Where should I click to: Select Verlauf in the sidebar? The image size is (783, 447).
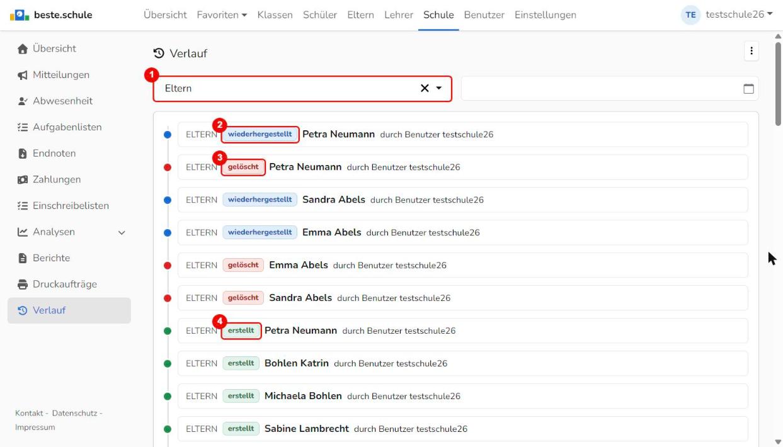tap(69, 310)
